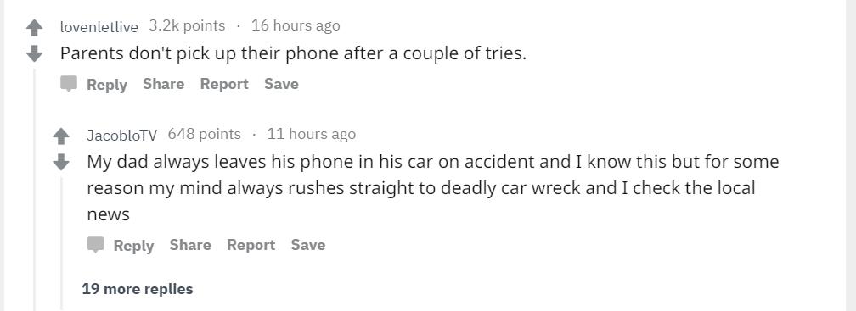Screen dimensions: 856x311
Task: Upvote lovenletlive's comment
Action: coord(34,27)
